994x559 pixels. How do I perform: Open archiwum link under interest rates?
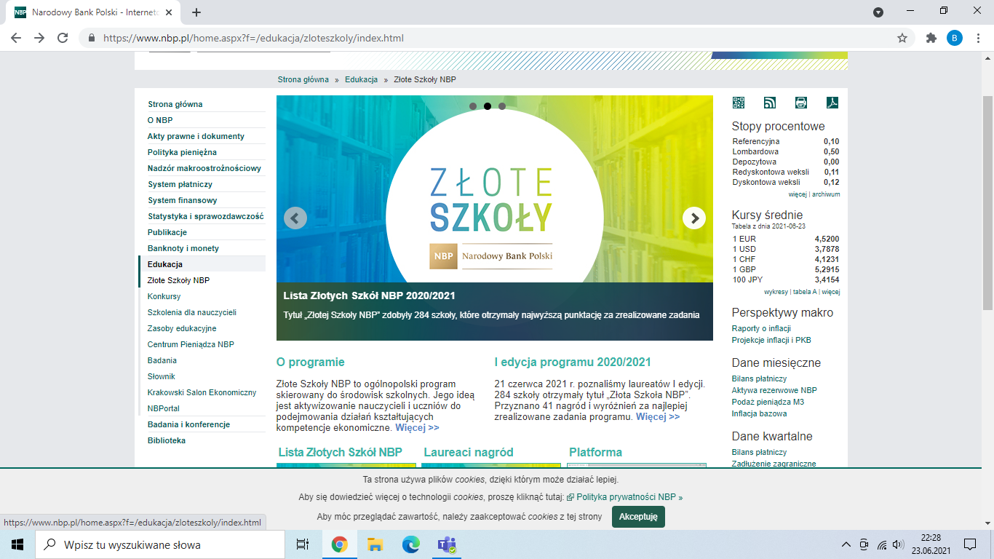(x=826, y=194)
